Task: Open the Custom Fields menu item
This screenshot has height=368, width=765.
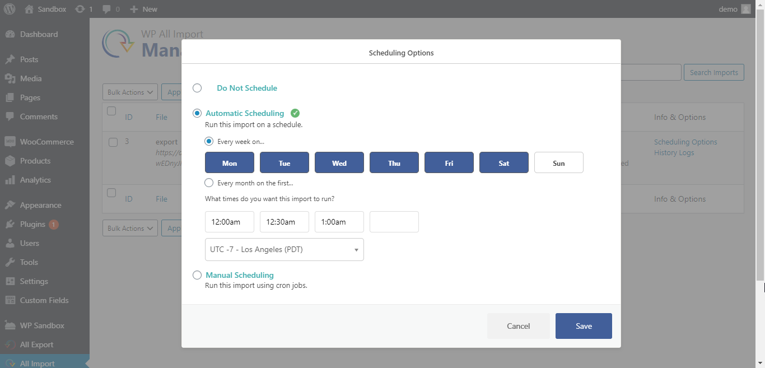Action: 45,300
